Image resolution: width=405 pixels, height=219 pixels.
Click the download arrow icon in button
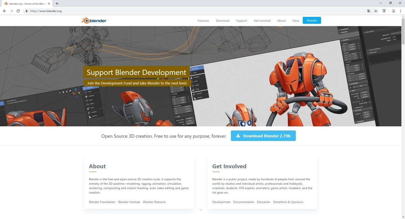[238, 136]
